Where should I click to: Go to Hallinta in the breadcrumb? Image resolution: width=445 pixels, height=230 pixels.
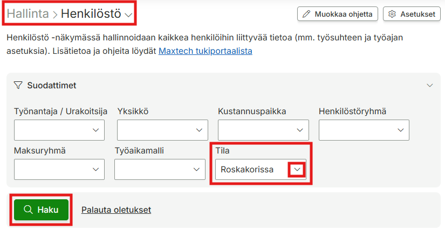(x=28, y=13)
